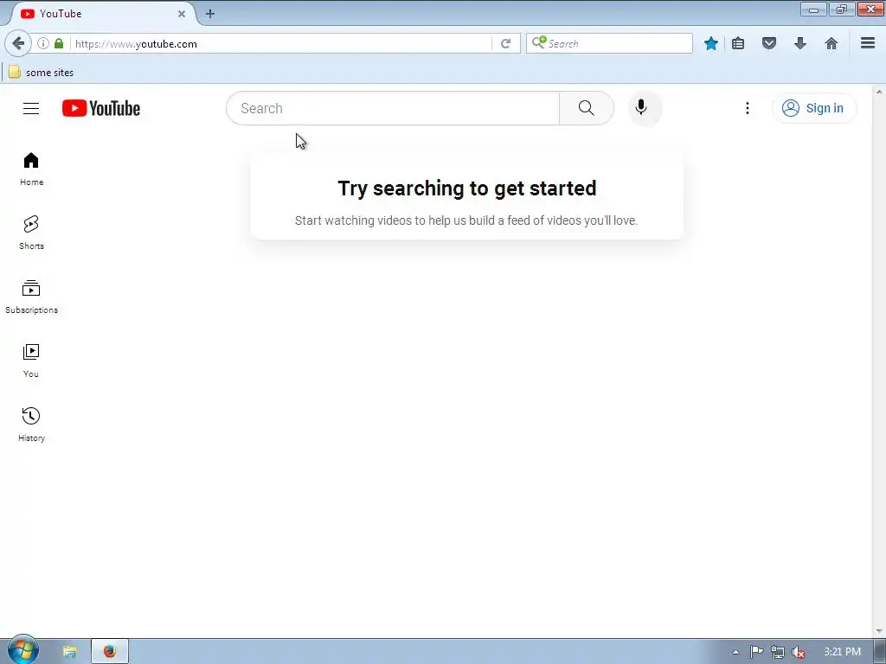Show bookmarks list icon
Image resolution: width=886 pixels, height=664 pixels.
[x=738, y=43]
